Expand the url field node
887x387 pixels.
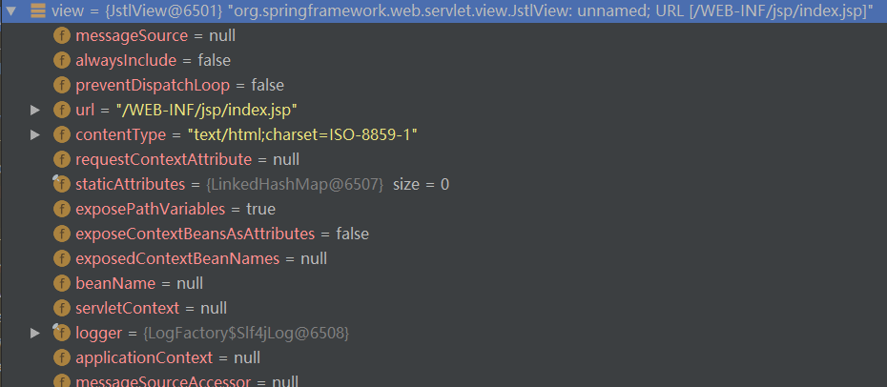(35, 110)
